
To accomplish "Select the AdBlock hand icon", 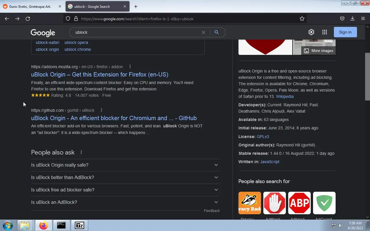I will click(275, 203).
